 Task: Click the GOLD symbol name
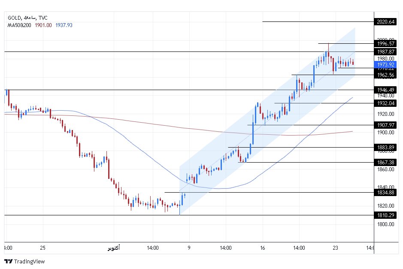[15, 18]
